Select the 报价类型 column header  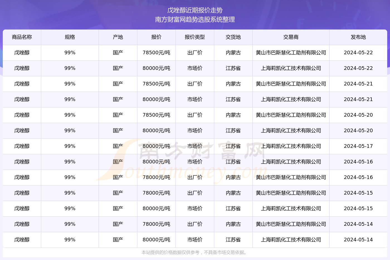click(195, 37)
